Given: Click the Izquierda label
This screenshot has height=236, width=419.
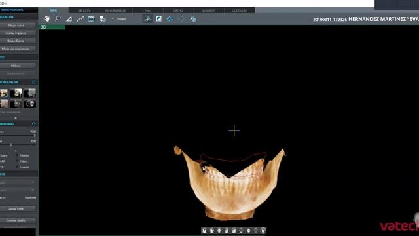Looking at the screenshot, I should click(x=30, y=197).
